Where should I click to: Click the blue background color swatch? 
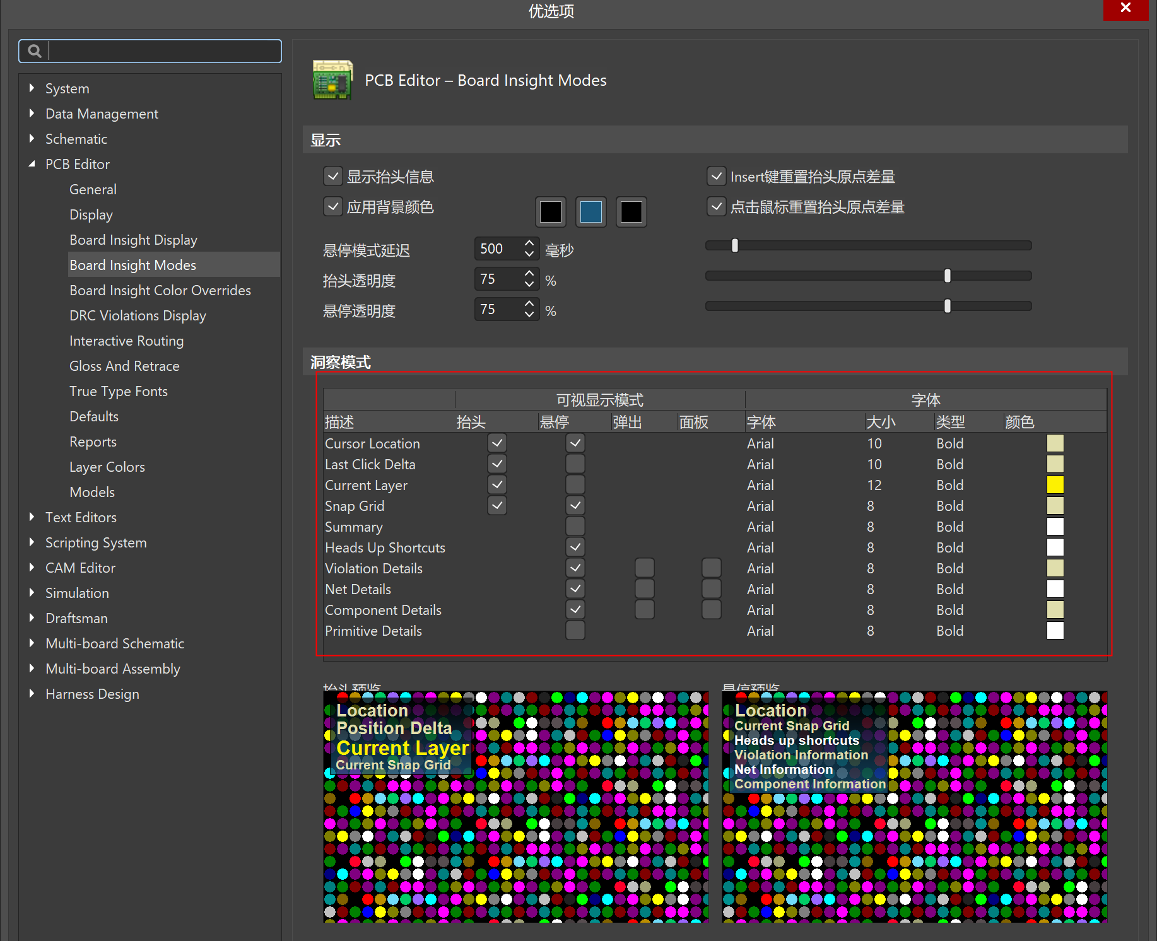(x=590, y=212)
